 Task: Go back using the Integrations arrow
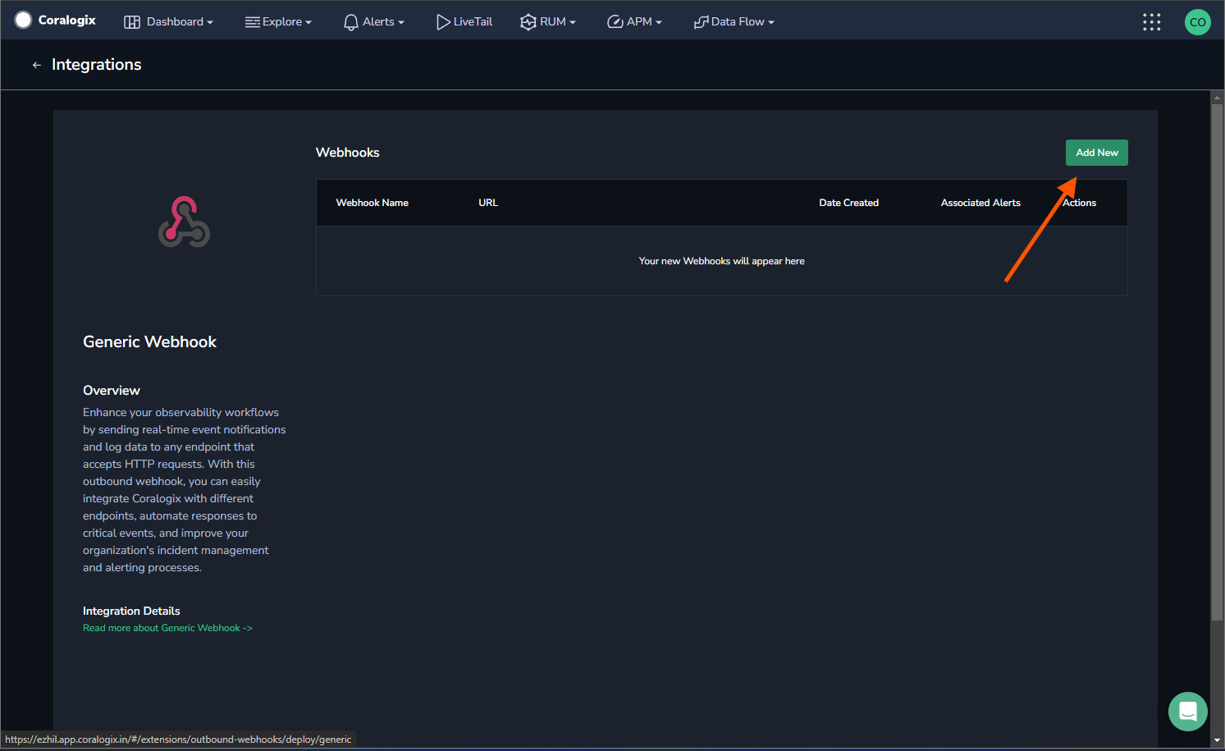36,65
